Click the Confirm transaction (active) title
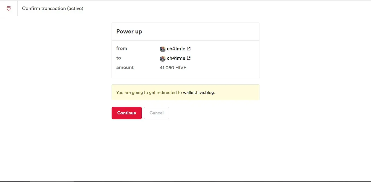This screenshot has height=182, width=371. coord(52,8)
